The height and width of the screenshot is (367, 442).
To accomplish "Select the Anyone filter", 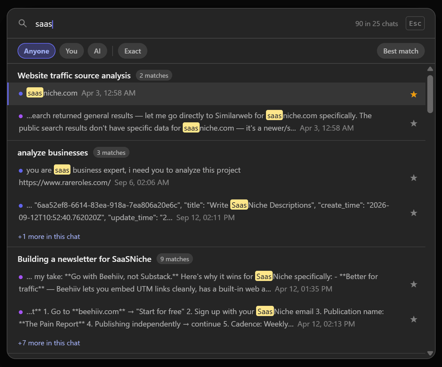I will [36, 51].
